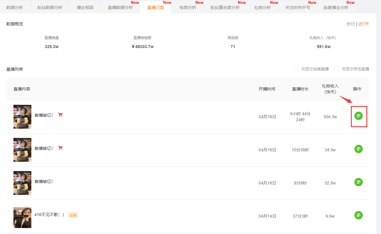381x234 pixels.
Task: Open details for the 37分3秒 stream
Action: coord(359,215)
